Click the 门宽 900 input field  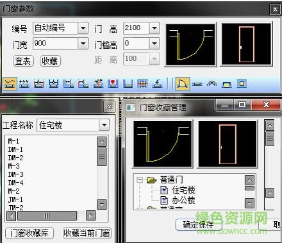pos(55,44)
